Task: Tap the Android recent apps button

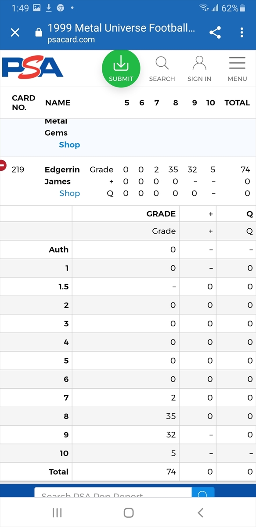Action: click(x=57, y=513)
